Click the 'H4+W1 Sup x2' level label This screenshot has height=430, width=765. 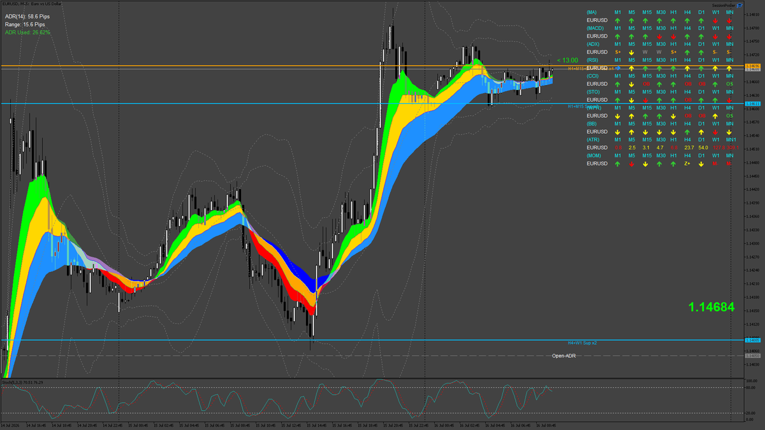tap(583, 343)
